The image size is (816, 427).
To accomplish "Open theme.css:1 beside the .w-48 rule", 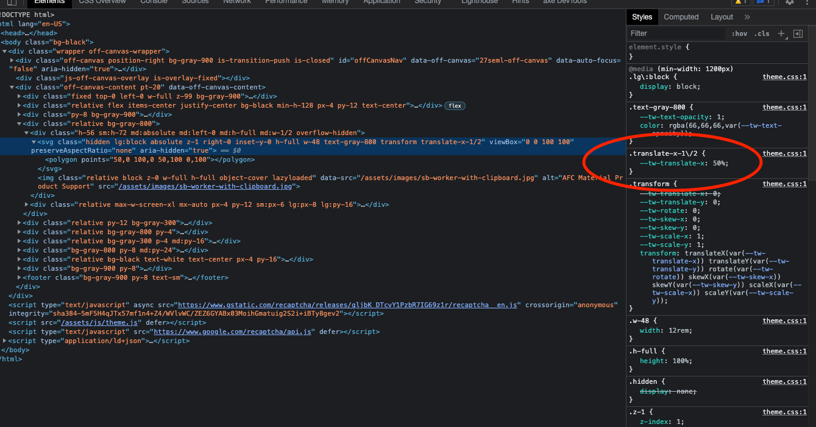I will click(x=784, y=321).
